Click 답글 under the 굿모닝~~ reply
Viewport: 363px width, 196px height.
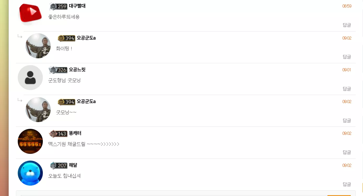pos(347,121)
